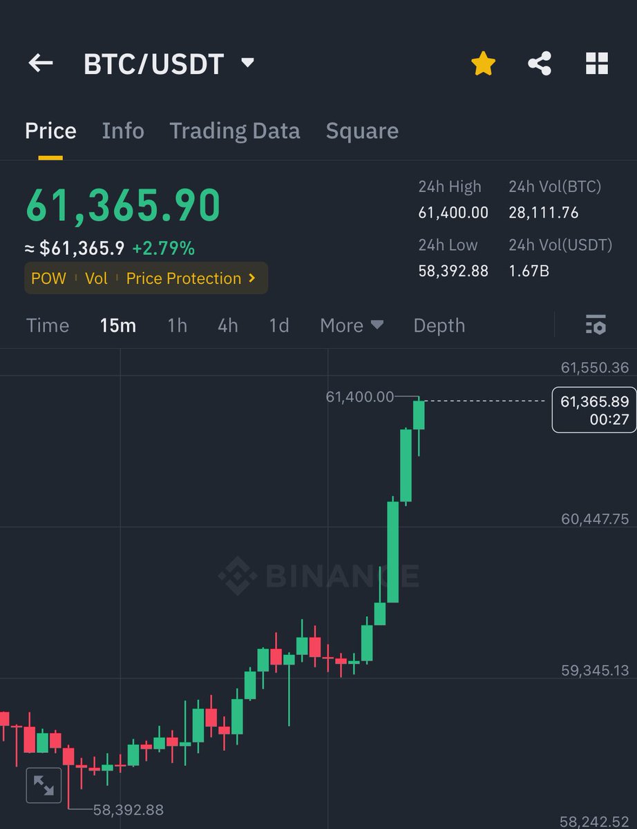637x829 pixels.
Task: Open the markets grid icon
Action: coord(598,63)
